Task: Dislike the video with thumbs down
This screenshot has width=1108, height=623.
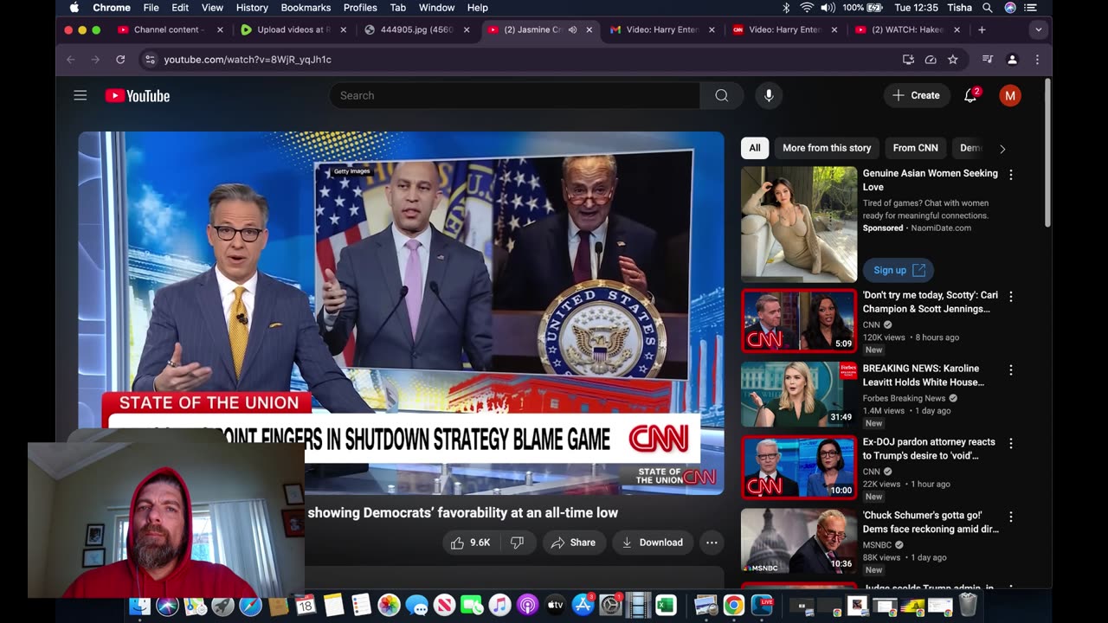Action: tap(517, 543)
